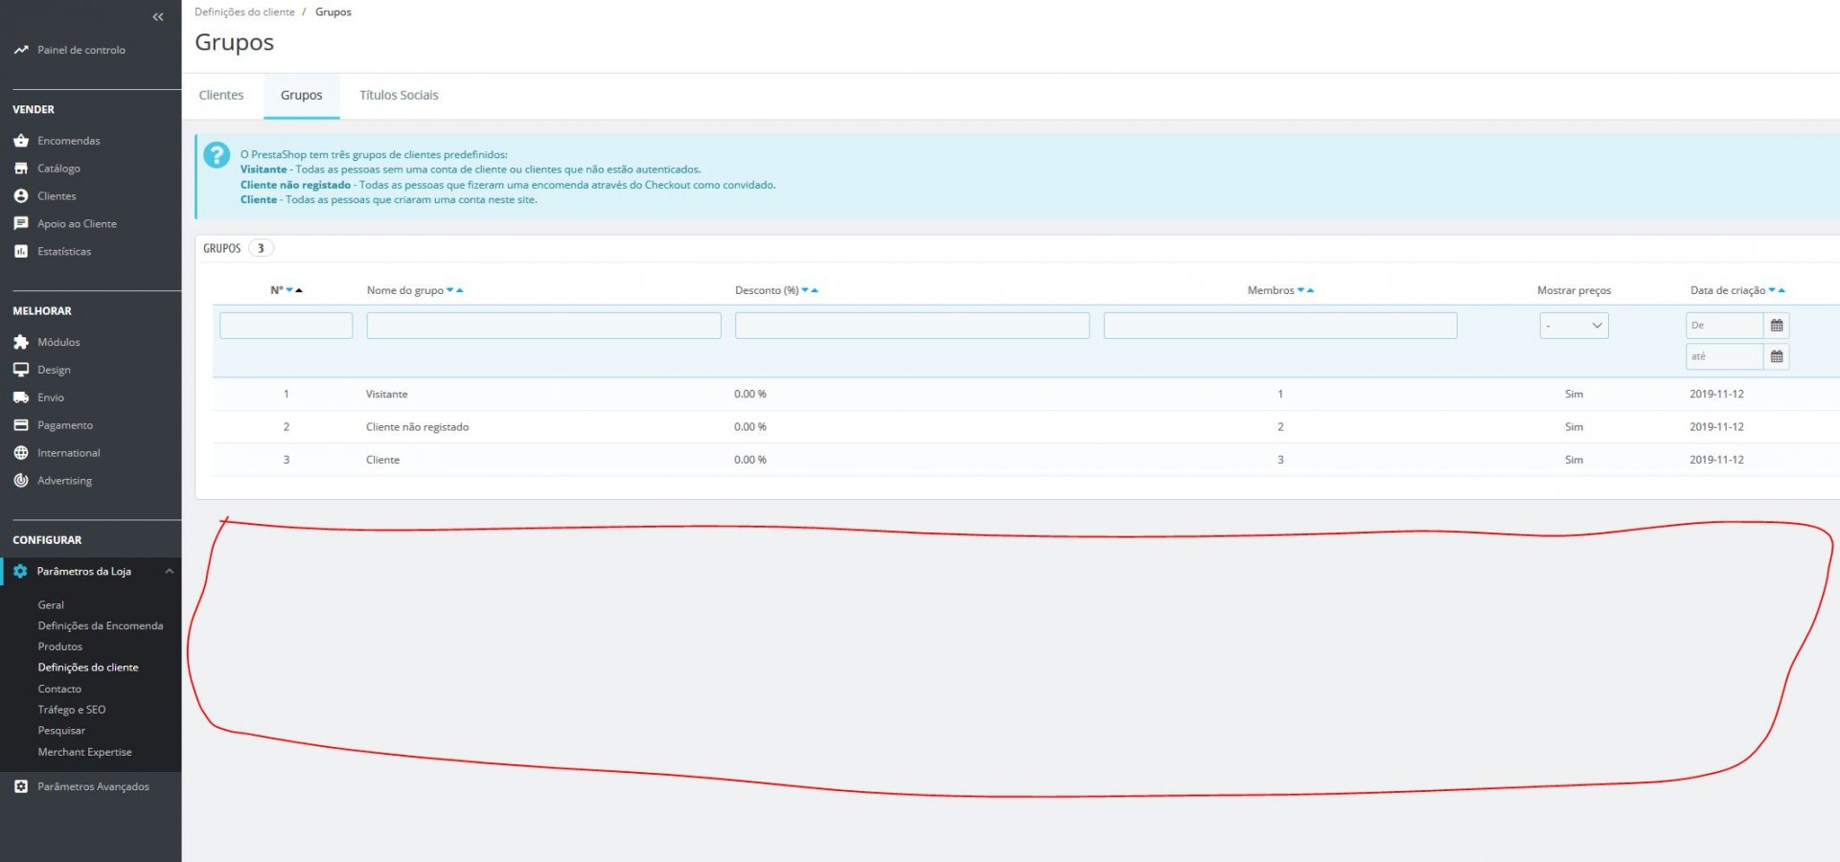Screen dimensions: 1840x862
Task: Switch to the Títulos Sociais tab
Action: tap(399, 96)
